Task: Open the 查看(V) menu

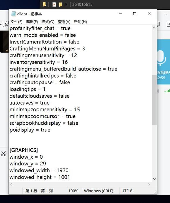Action: pos(64,22)
